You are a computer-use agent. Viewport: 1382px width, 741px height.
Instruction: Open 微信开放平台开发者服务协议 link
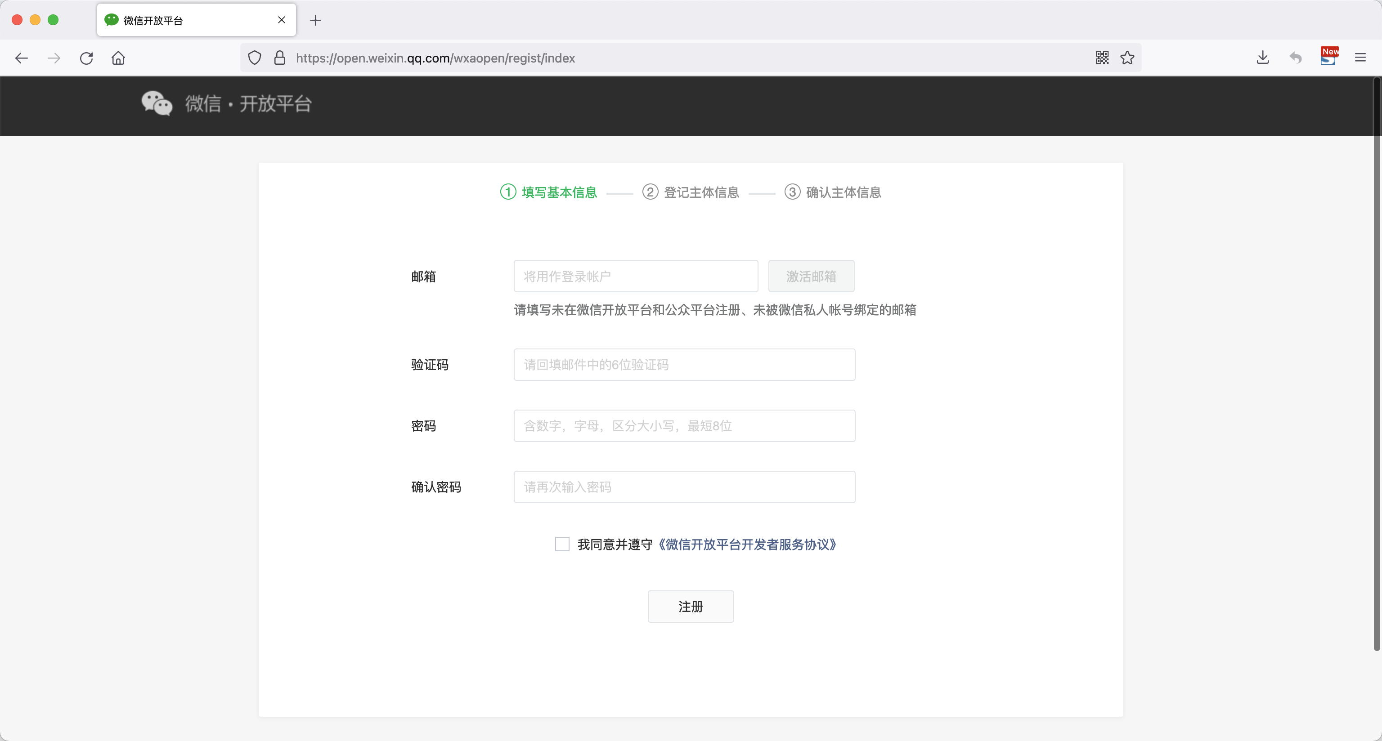[747, 545]
